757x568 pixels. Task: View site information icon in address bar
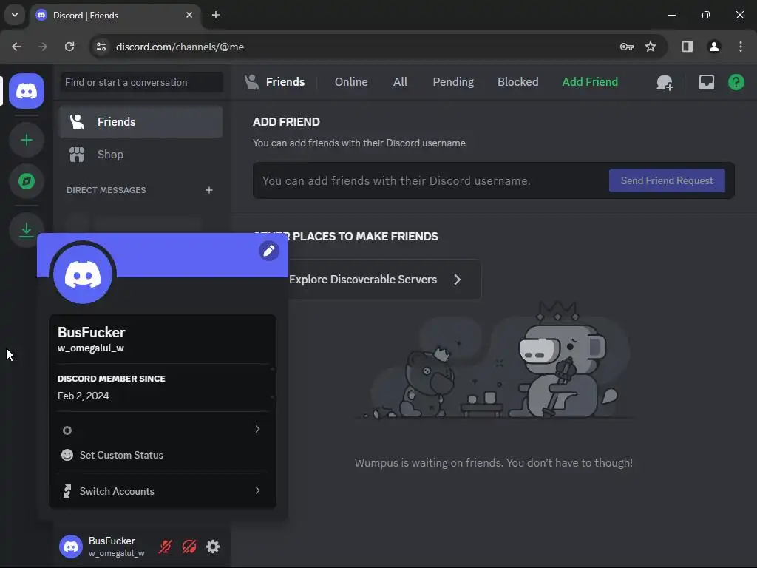pos(101,47)
